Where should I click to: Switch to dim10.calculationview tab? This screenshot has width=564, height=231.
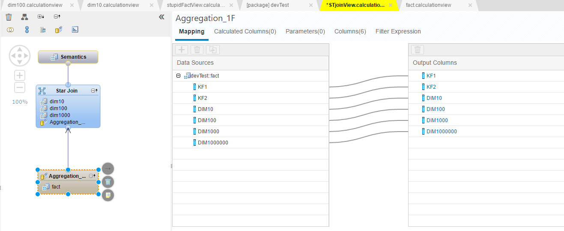tap(113, 5)
